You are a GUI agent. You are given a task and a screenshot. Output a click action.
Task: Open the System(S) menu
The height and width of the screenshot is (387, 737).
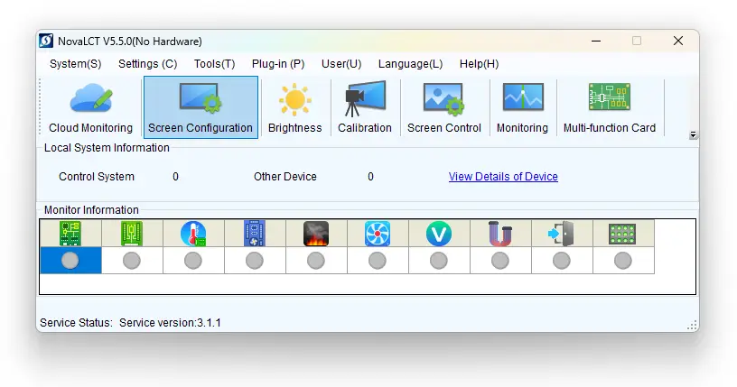[75, 64]
